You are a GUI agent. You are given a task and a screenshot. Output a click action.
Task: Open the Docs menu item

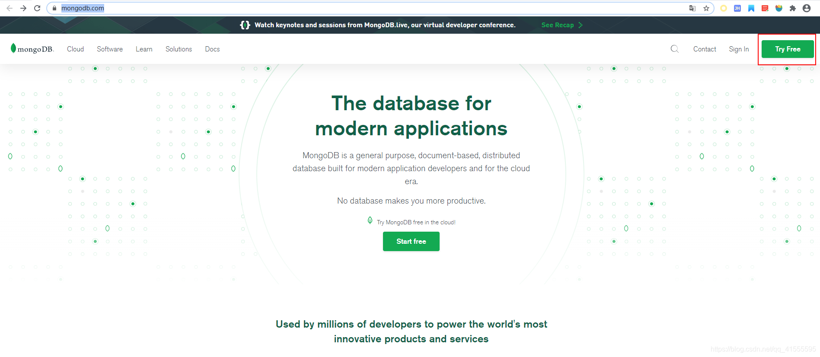click(x=212, y=49)
